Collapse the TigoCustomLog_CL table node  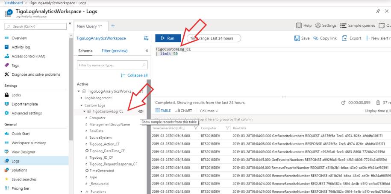(84, 111)
